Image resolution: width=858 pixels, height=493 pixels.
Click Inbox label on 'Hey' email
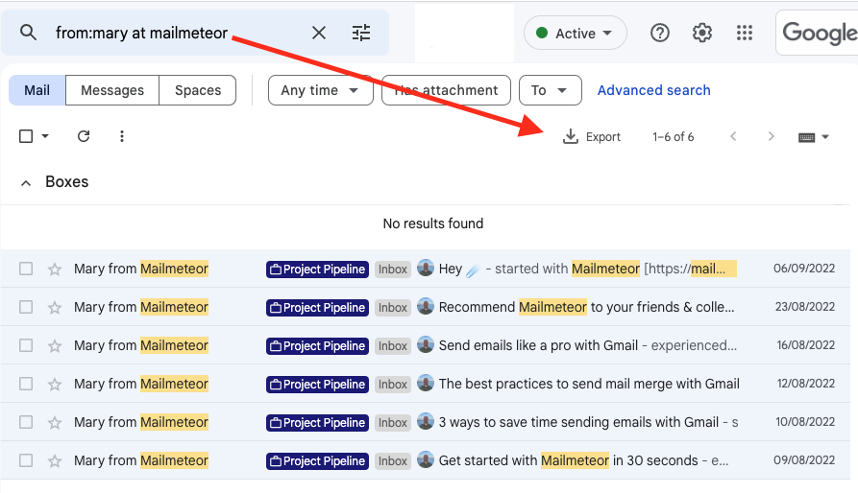(392, 270)
